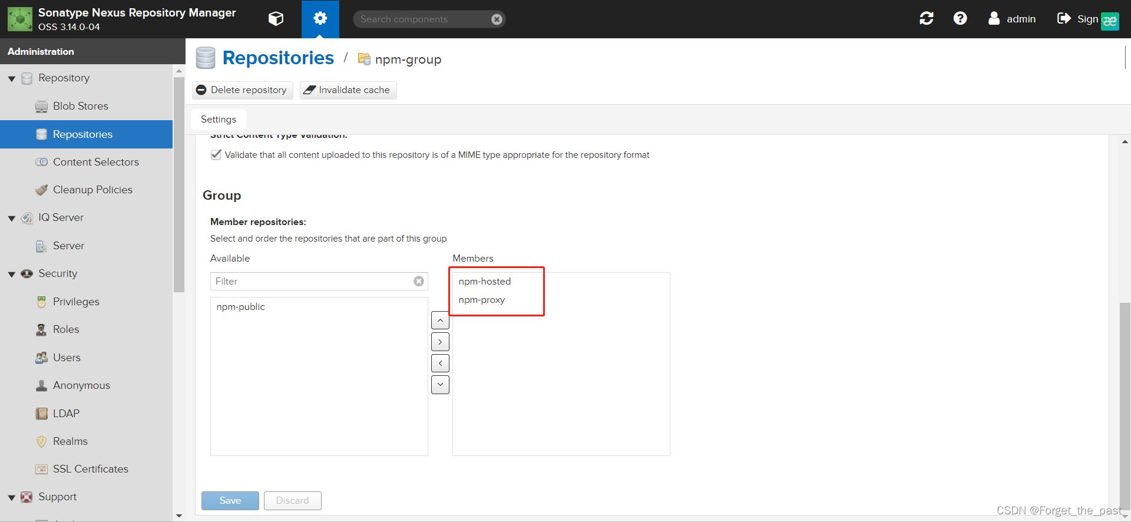The image size is (1131, 522).
Task: Collapse the Security tree node
Action: [12, 274]
